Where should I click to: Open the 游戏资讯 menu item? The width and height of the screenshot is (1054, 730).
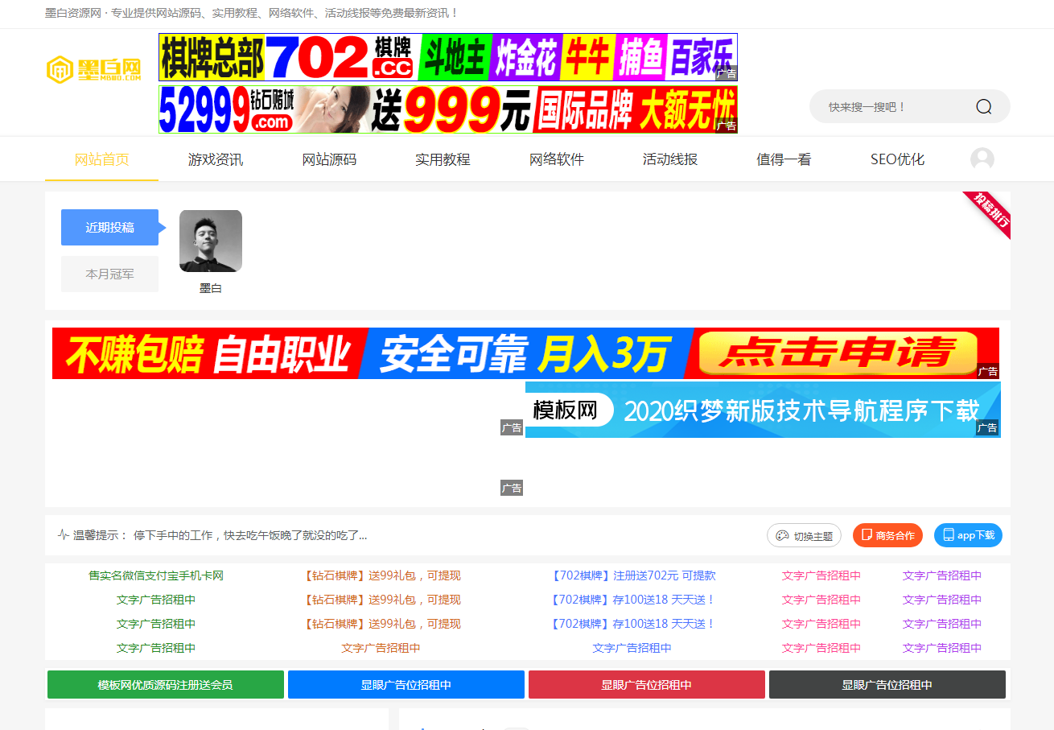pos(216,159)
